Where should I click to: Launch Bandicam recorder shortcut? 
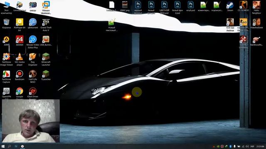click(20, 75)
